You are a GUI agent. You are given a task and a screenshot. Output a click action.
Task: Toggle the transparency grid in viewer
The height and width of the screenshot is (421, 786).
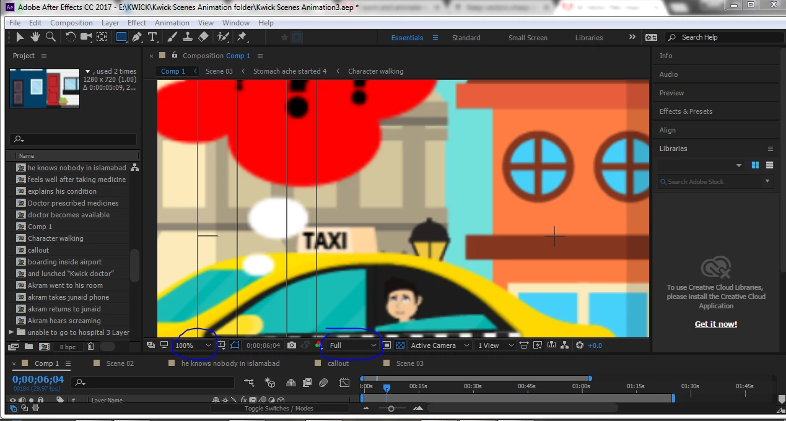click(400, 345)
